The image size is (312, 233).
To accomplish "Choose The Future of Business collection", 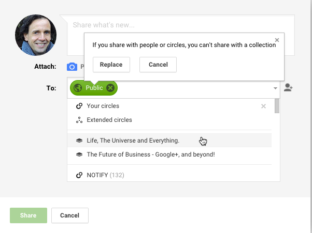I will [169, 154].
